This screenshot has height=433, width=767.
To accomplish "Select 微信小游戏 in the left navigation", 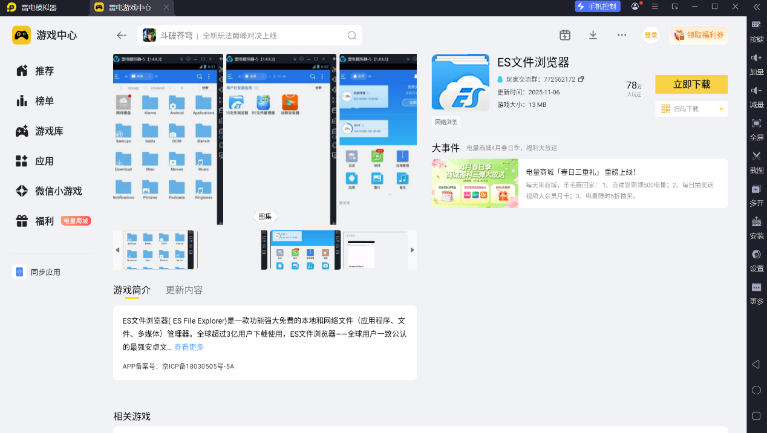I will [x=58, y=191].
